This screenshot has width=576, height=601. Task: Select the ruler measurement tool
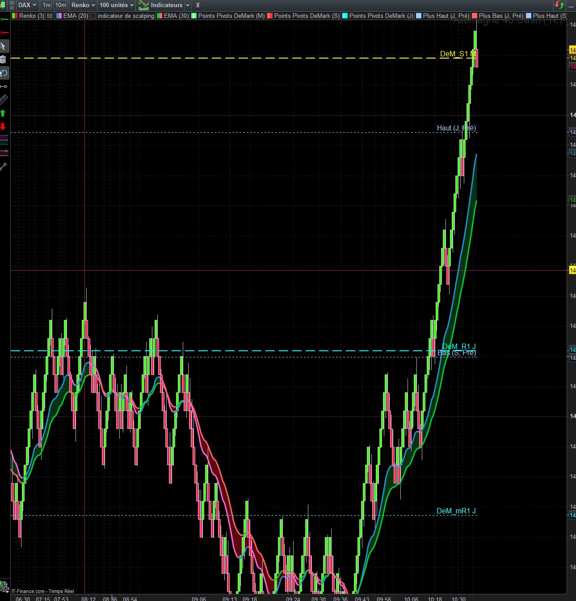click(4, 100)
